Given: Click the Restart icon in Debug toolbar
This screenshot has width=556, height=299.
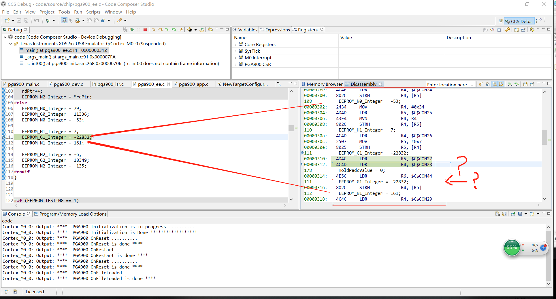Looking at the screenshot, I should click(201, 30).
